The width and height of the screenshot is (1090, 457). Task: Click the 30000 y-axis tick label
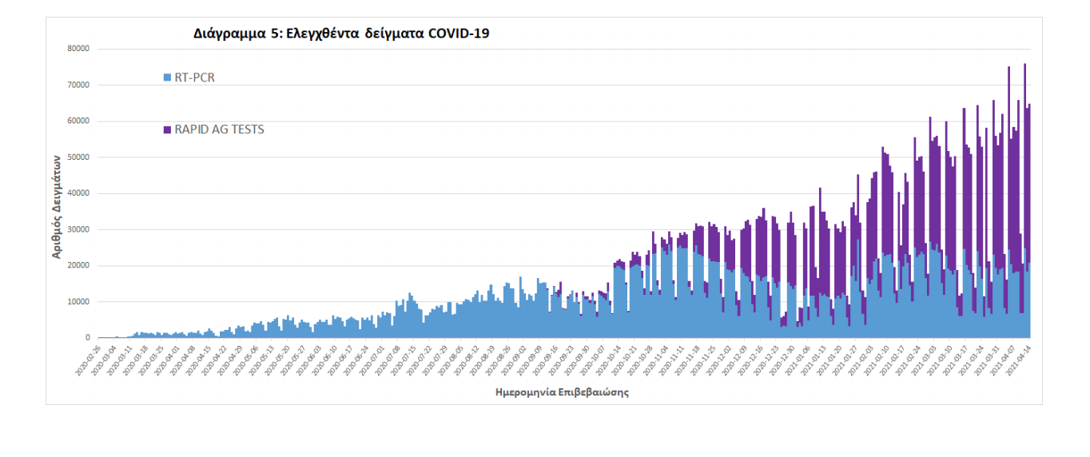point(78,230)
